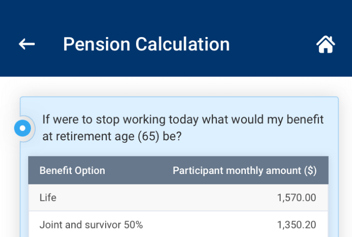
Task: Click the gray table header row
Action: [178, 170]
